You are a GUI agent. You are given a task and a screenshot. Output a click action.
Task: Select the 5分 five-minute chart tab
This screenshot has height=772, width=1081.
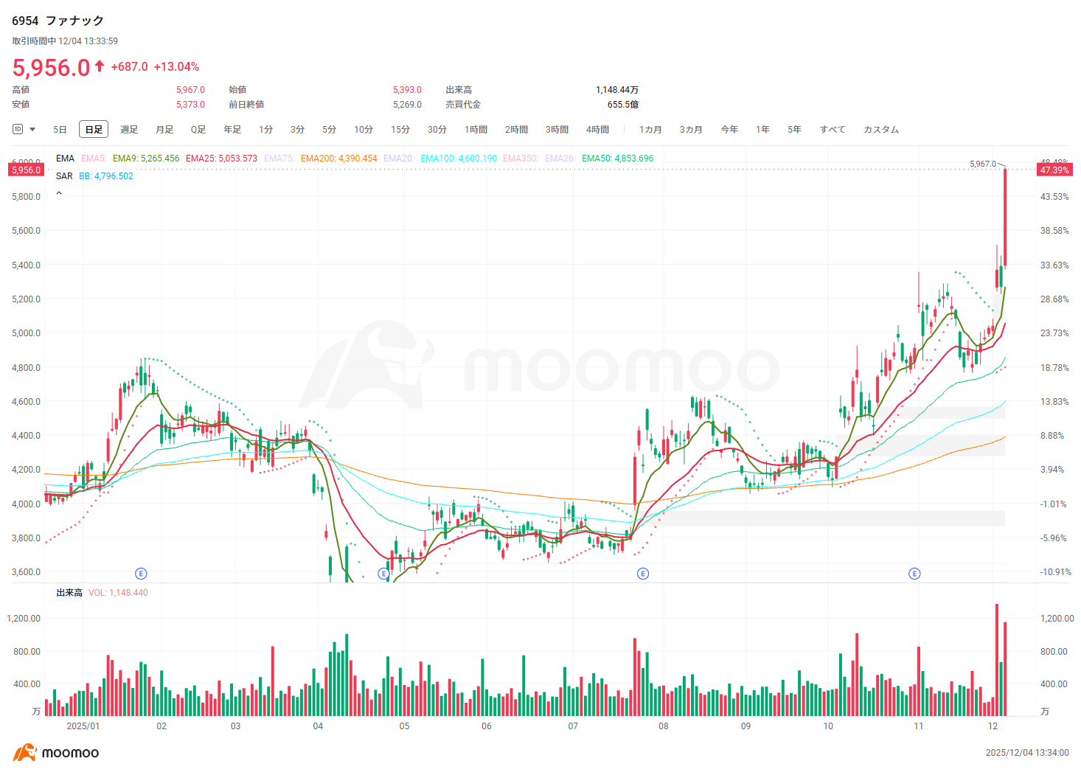coord(329,130)
